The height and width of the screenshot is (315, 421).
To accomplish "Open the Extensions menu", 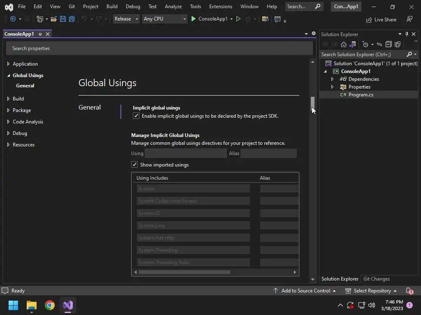I will 220,7.
